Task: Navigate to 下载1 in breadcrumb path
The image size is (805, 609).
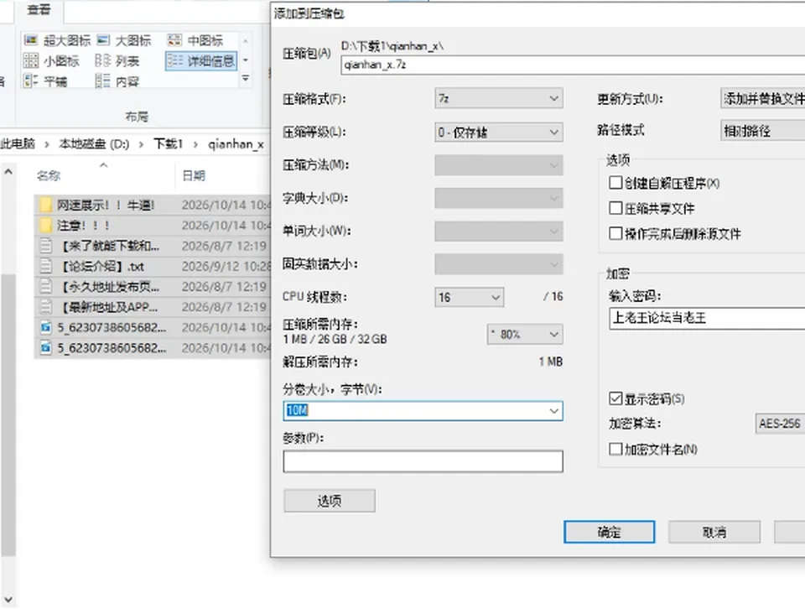Action: click(x=169, y=143)
